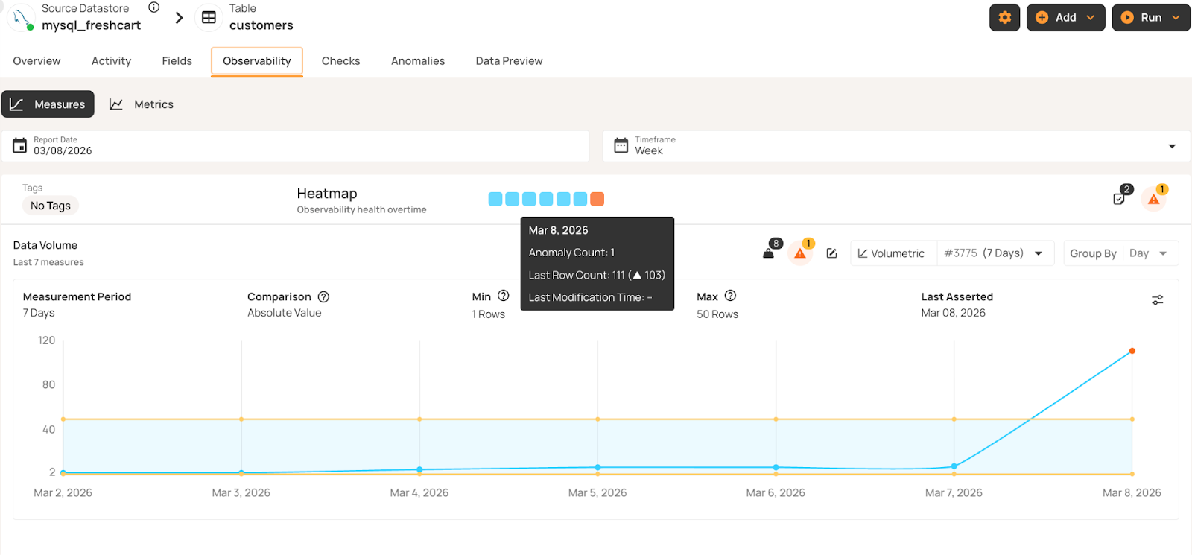Switch to the Metrics view
Viewport: 1192px width, 555px height.
click(x=142, y=104)
